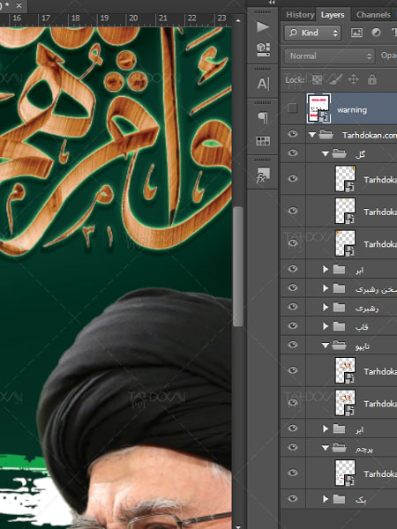Hide the Tarhdokan.com group
Screen dimensions: 397x529
coord(292,134)
